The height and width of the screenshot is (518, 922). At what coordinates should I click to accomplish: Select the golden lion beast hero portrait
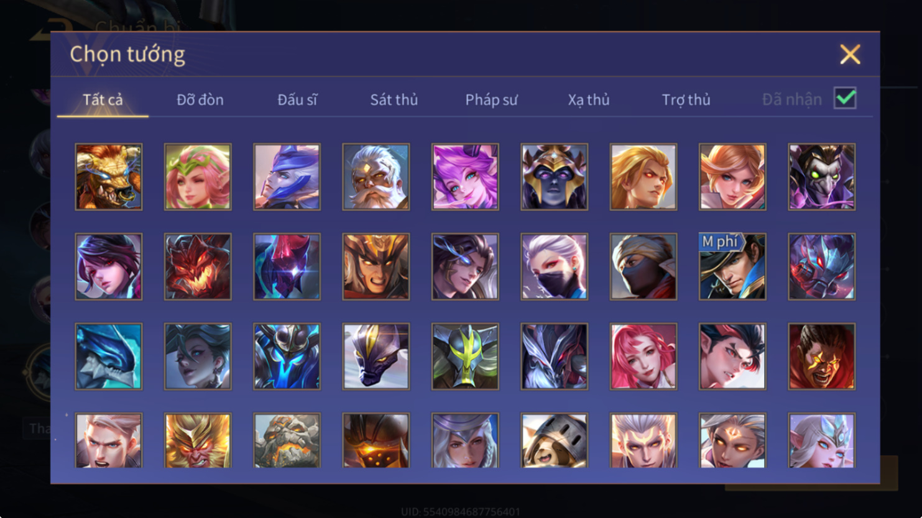point(109,177)
